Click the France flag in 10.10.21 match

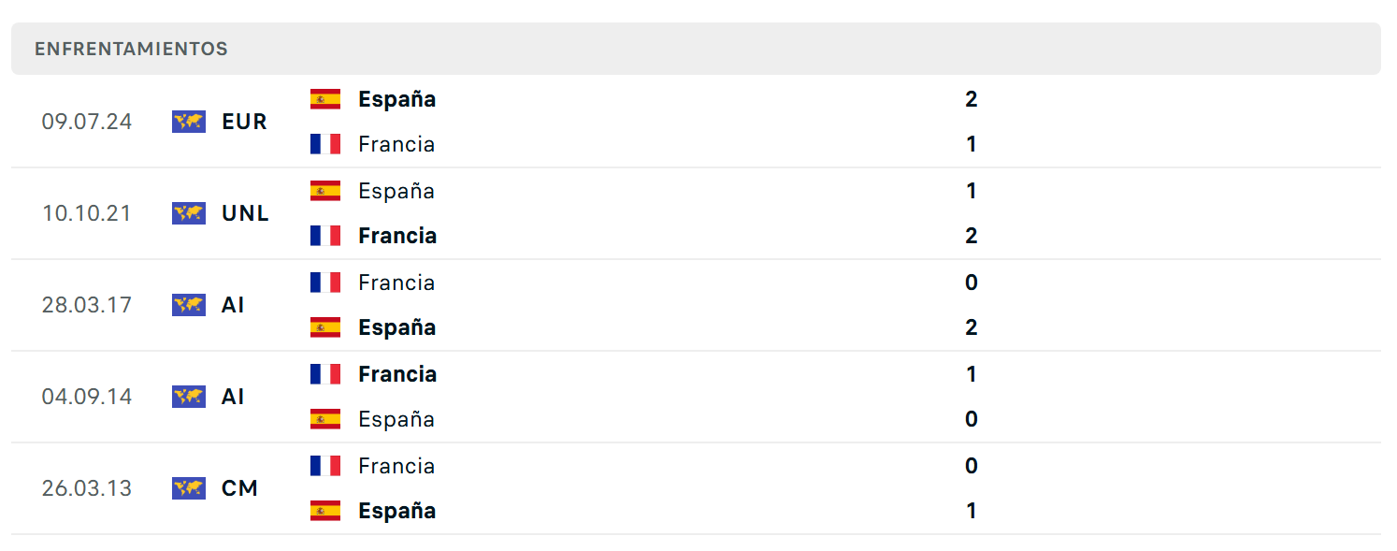coord(325,236)
